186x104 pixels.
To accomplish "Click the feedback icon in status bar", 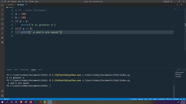I will pos(181,99).
